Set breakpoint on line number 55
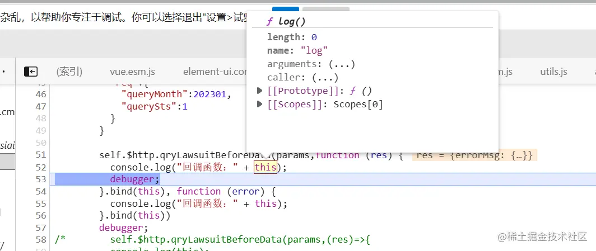This screenshot has width=596, height=251. (40, 203)
